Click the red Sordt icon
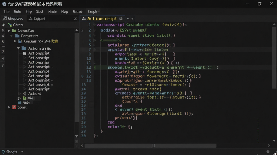277x155 pixels. tap(14, 107)
